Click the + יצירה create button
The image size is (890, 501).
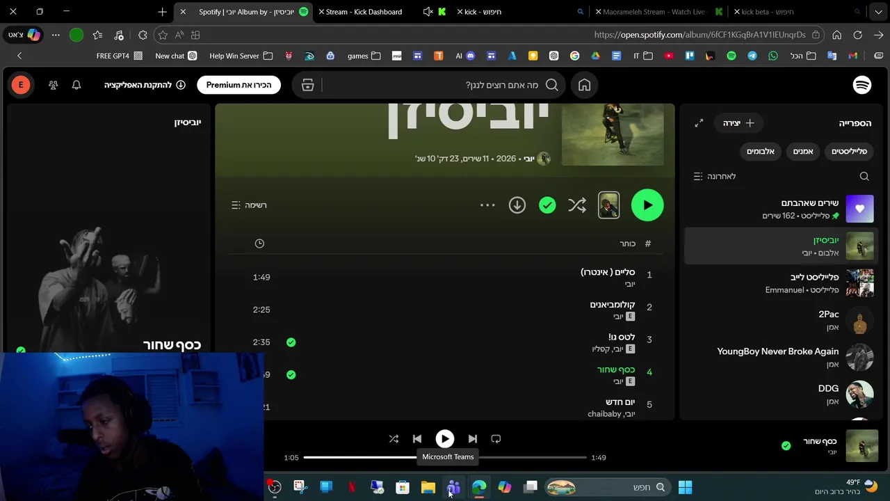click(738, 123)
